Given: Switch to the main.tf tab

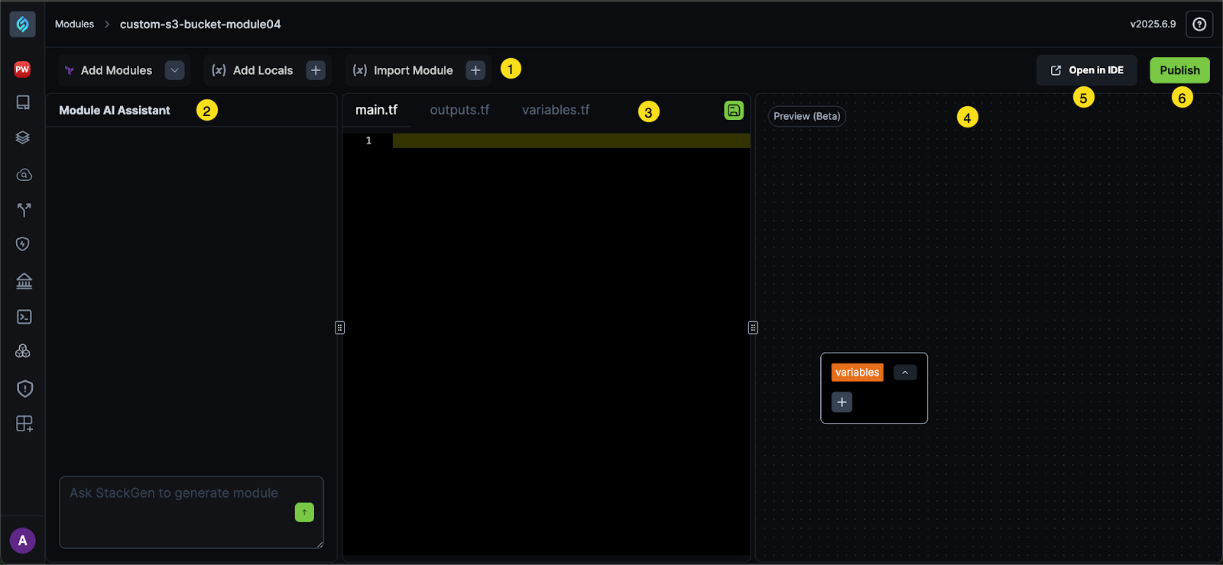Looking at the screenshot, I should (376, 110).
